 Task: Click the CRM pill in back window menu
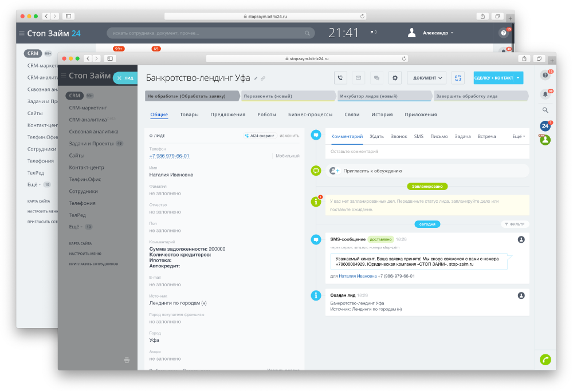pyautogui.click(x=33, y=53)
